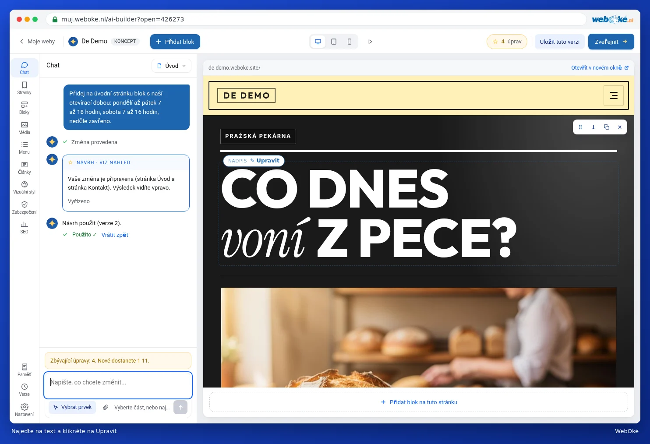Open the Menu sidebar panel
This screenshot has width=650, height=444.
click(25, 148)
